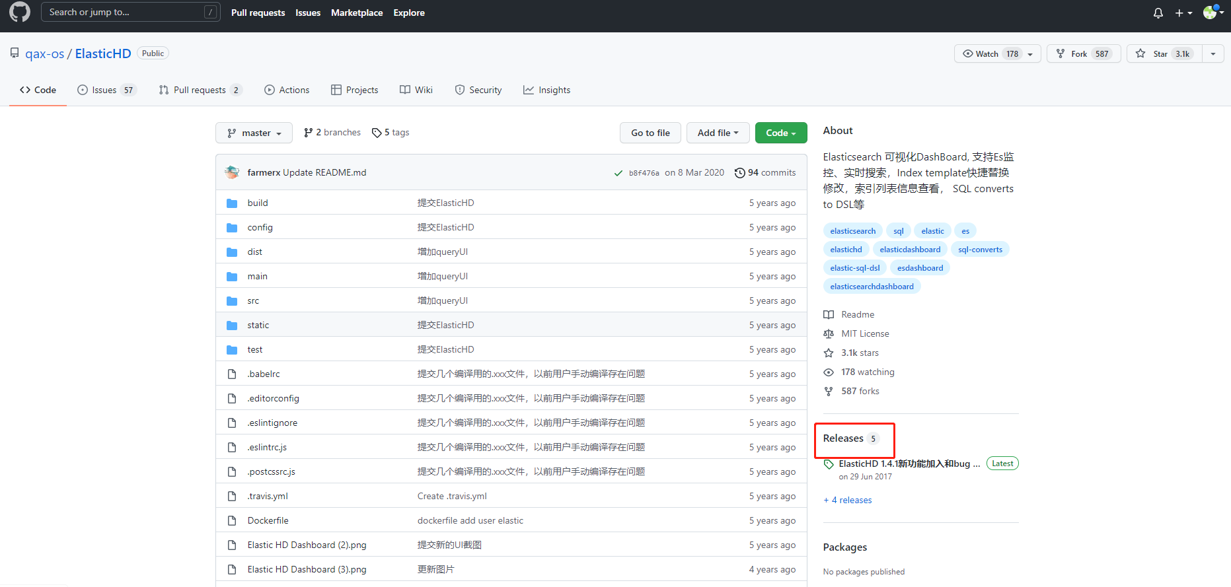The width and height of the screenshot is (1231, 587).
Task: Open the master branch selector
Action: pos(254,133)
